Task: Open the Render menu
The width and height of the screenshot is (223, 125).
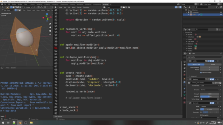Action: (14, 4)
